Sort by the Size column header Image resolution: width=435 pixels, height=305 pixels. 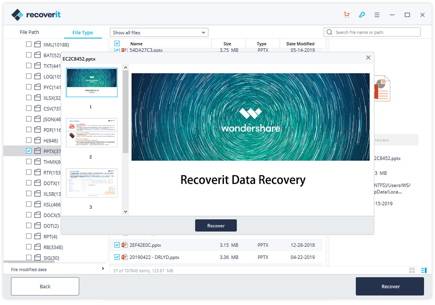227,44
